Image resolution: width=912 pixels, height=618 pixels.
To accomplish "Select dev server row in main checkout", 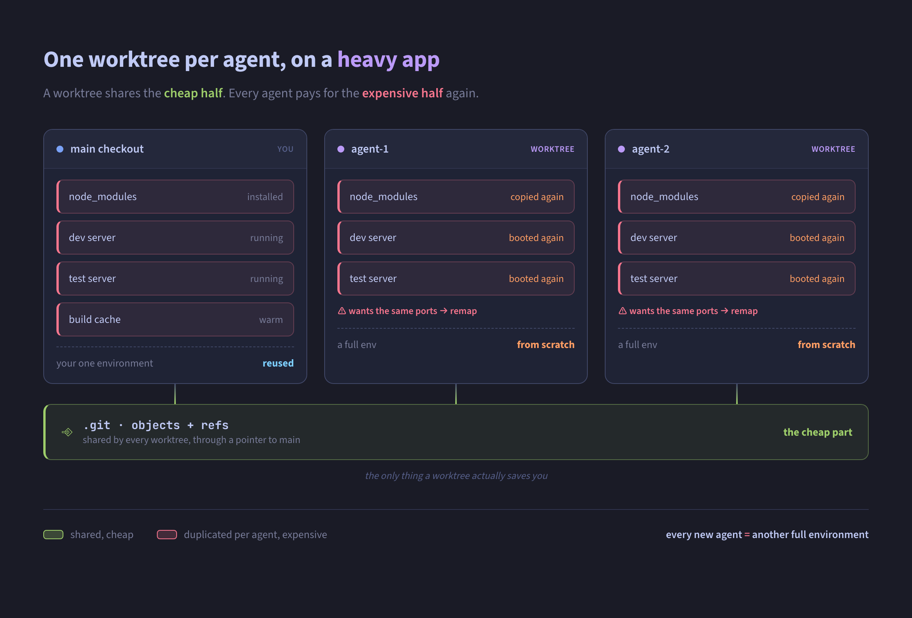I will [175, 238].
